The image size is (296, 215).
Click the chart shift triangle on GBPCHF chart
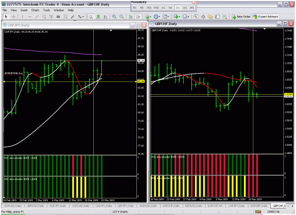tap(264, 29)
